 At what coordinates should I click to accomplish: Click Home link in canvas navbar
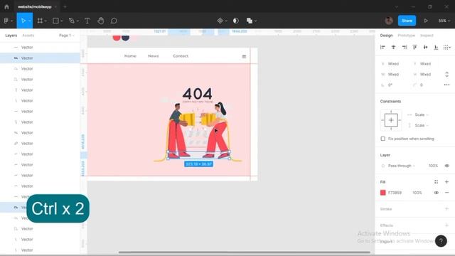(130, 55)
